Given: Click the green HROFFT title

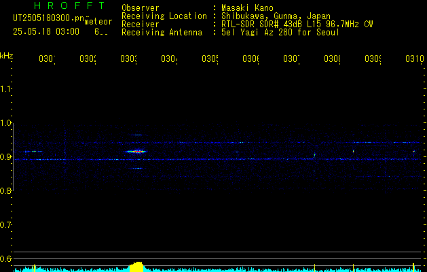Looking at the screenshot, I should (x=69, y=5).
